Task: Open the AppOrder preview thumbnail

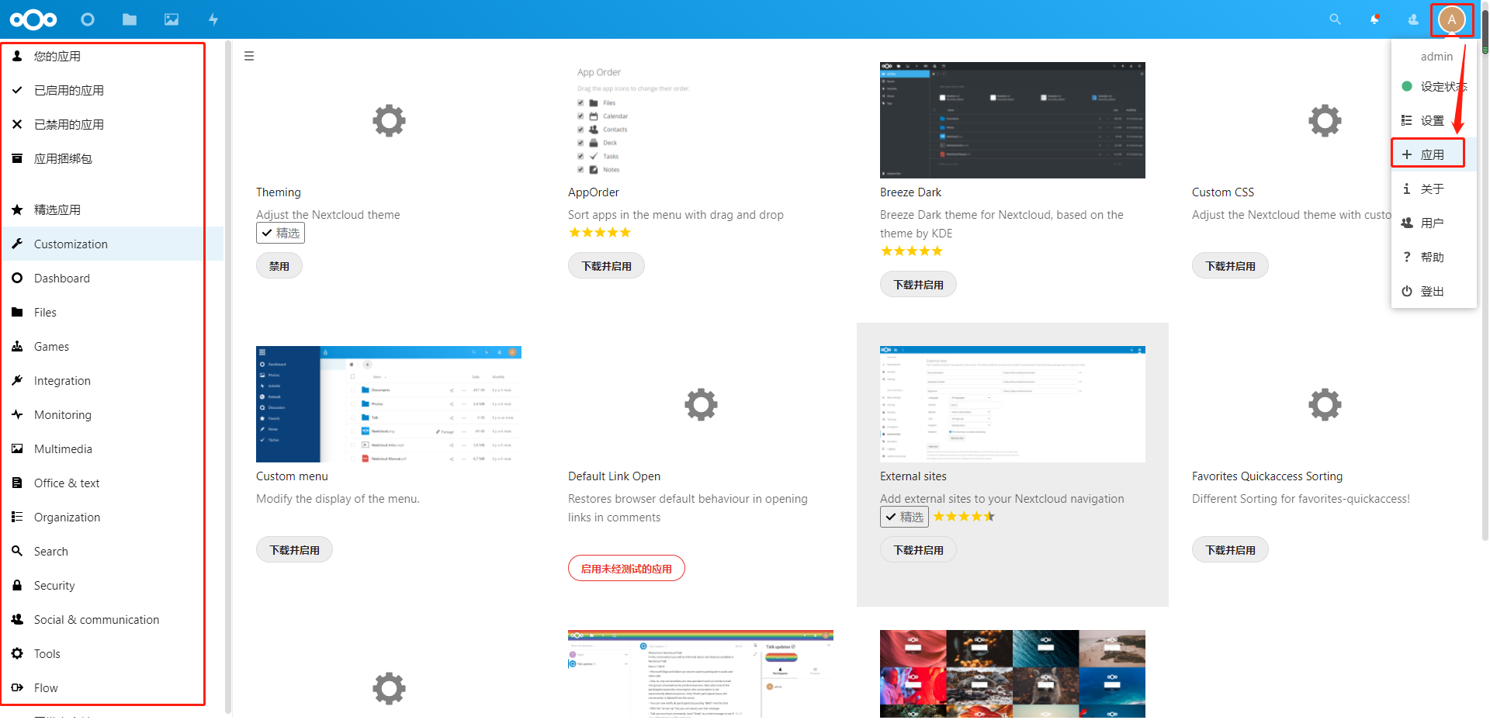Action: (701, 120)
